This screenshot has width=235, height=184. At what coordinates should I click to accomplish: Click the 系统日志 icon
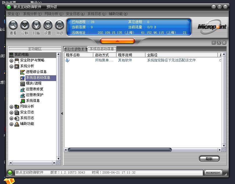click(x=17, y=119)
